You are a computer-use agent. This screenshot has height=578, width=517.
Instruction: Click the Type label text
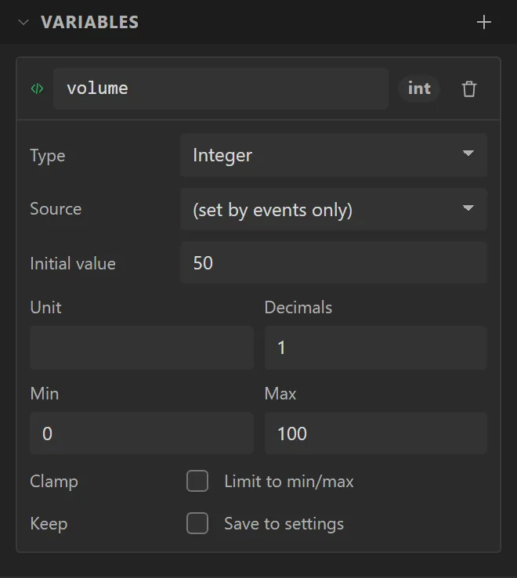pos(48,156)
